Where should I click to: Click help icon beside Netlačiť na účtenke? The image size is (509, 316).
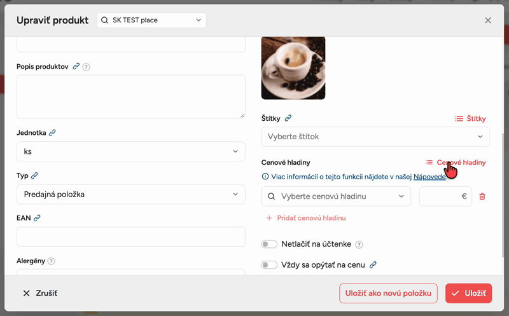pyautogui.click(x=359, y=245)
